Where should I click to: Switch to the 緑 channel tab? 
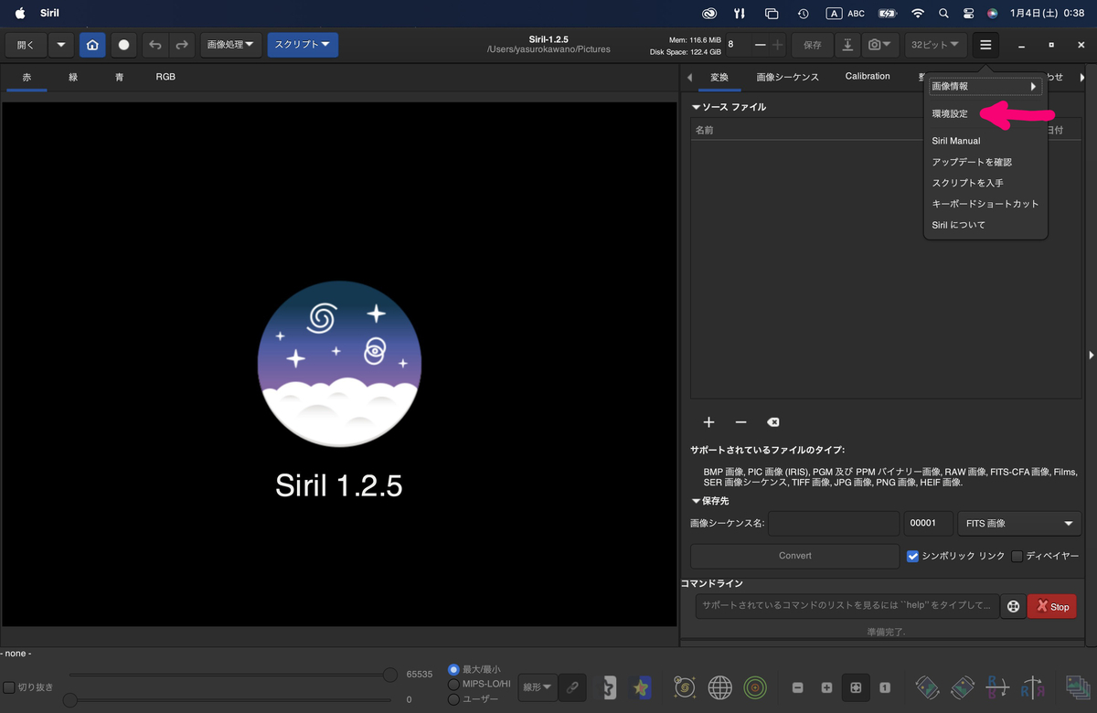[73, 78]
